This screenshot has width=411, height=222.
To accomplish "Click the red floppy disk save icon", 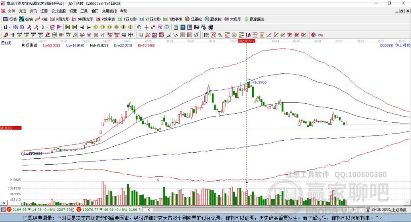I will (197, 27).
